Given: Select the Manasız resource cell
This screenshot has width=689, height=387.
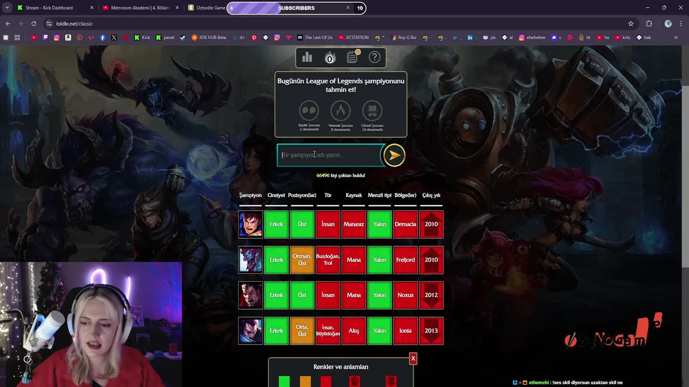Looking at the screenshot, I should pos(354,224).
